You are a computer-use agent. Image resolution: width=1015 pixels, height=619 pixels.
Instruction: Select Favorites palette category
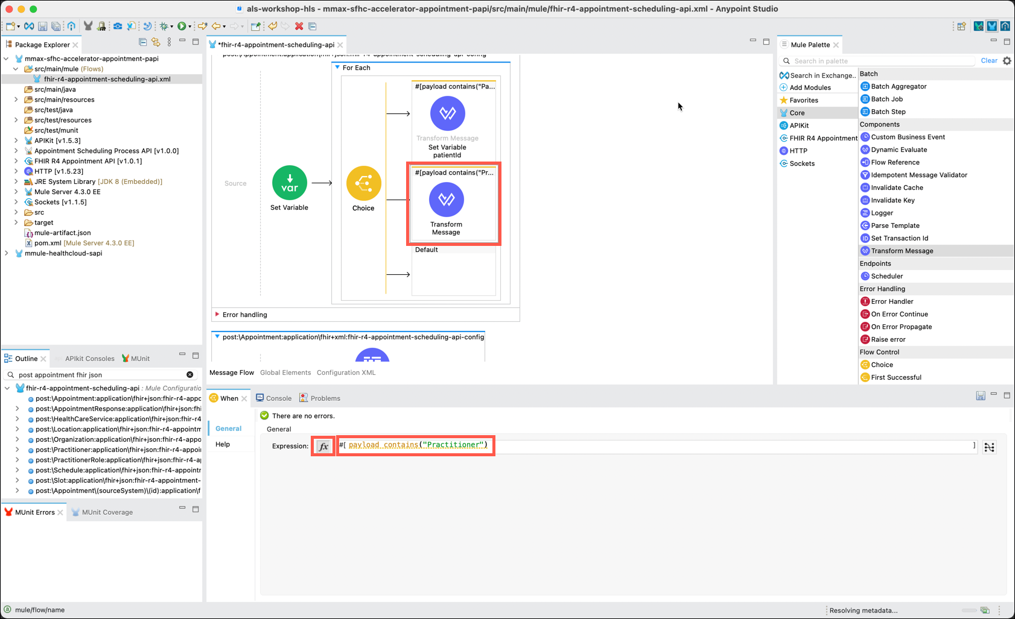tap(799, 100)
